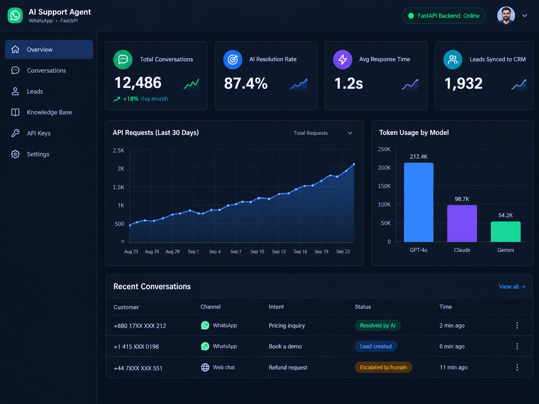Click the Avg Response Time lightning icon
The height and width of the screenshot is (404, 539).
[x=343, y=60]
